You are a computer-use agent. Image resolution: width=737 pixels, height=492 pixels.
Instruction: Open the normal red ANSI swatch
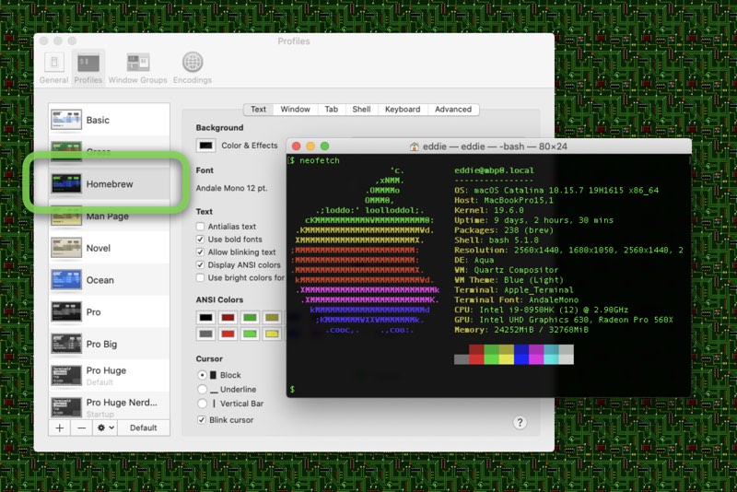[228, 318]
